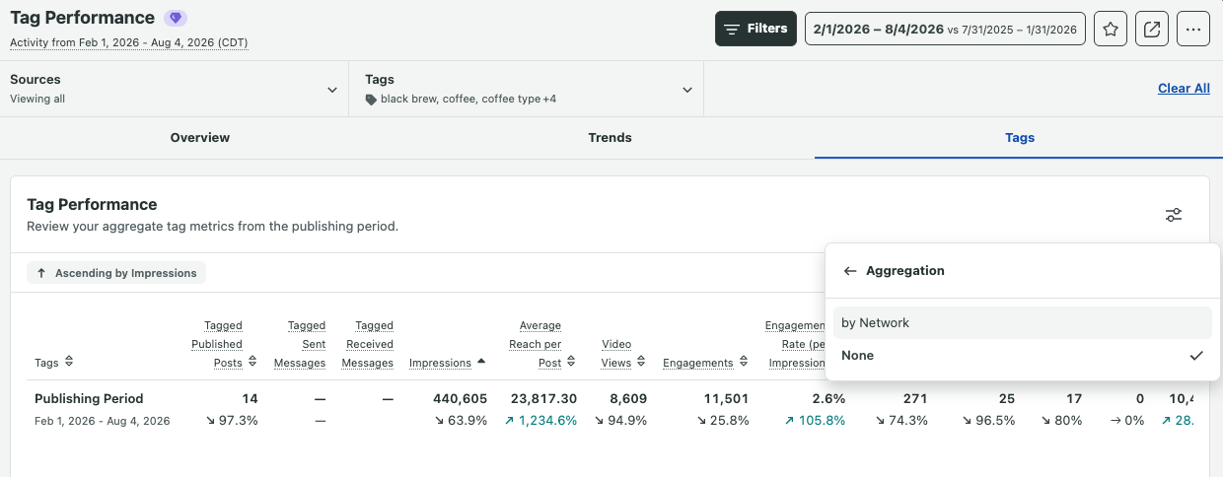Open the share/export arrow icon
This screenshot has width=1223, height=477.
click(1152, 29)
